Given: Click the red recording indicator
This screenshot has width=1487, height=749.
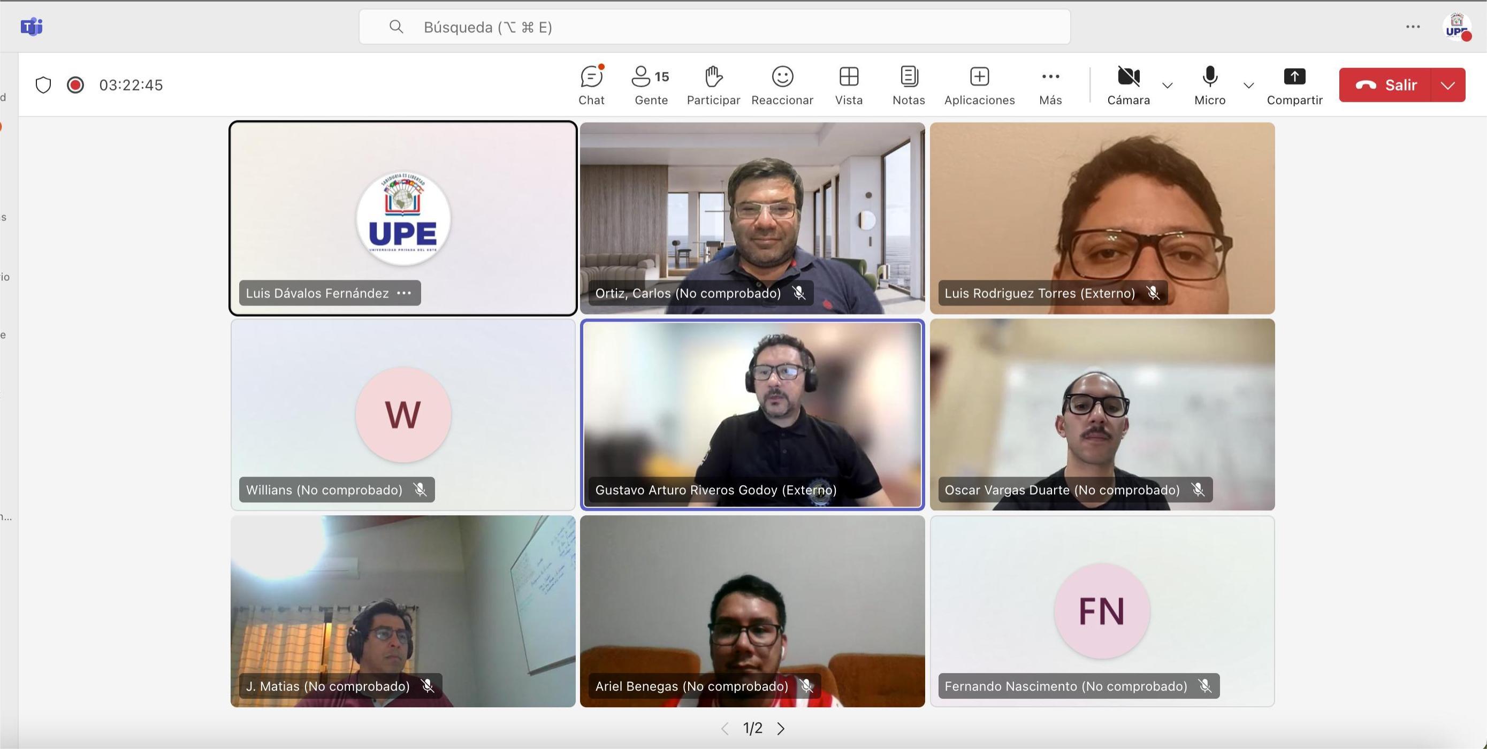Looking at the screenshot, I should pos(75,85).
